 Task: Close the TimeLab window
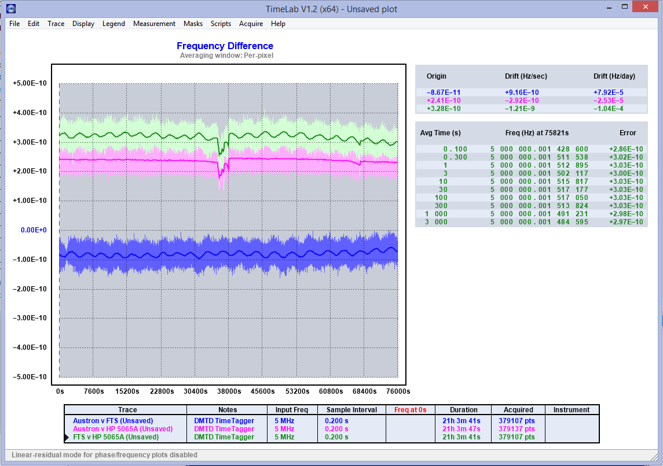click(x=645, y=7)
